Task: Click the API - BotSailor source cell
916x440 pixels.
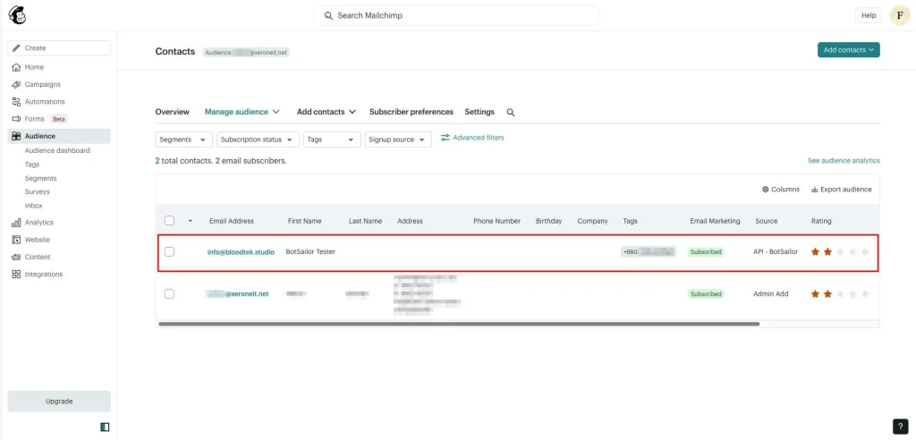Action: pos(776,252)
